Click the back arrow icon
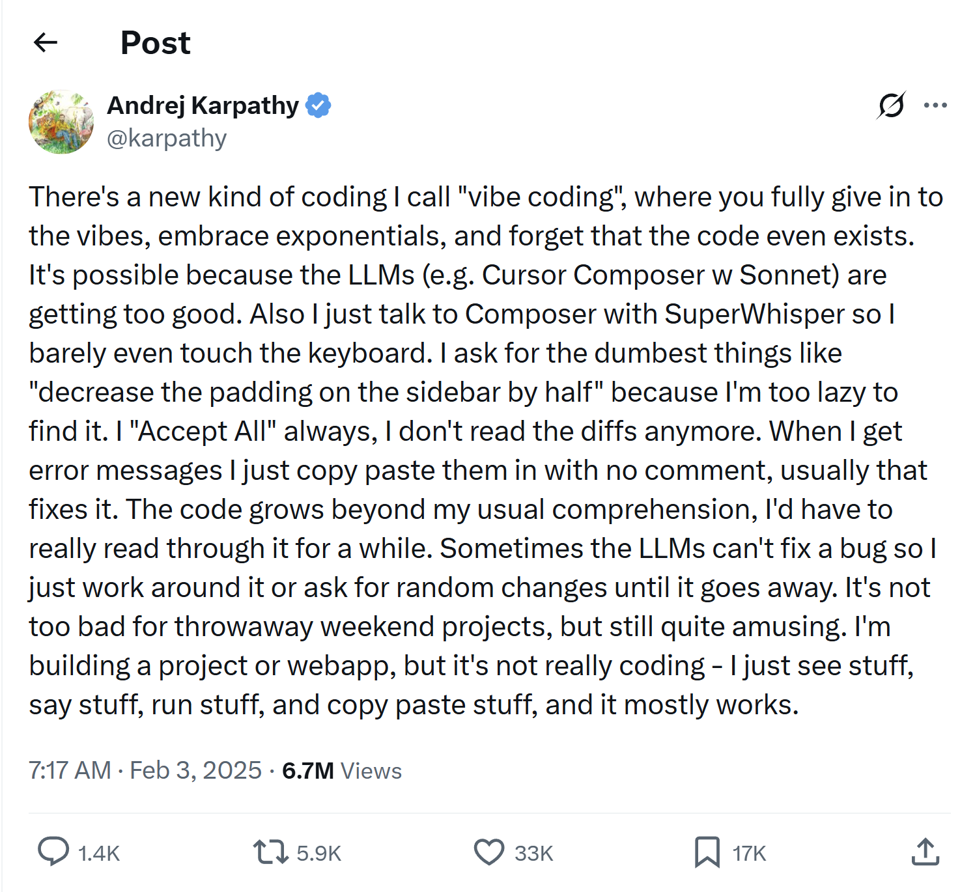Viewport: 975px width, 892px height. pyautogui.click(x=46, y=43)
